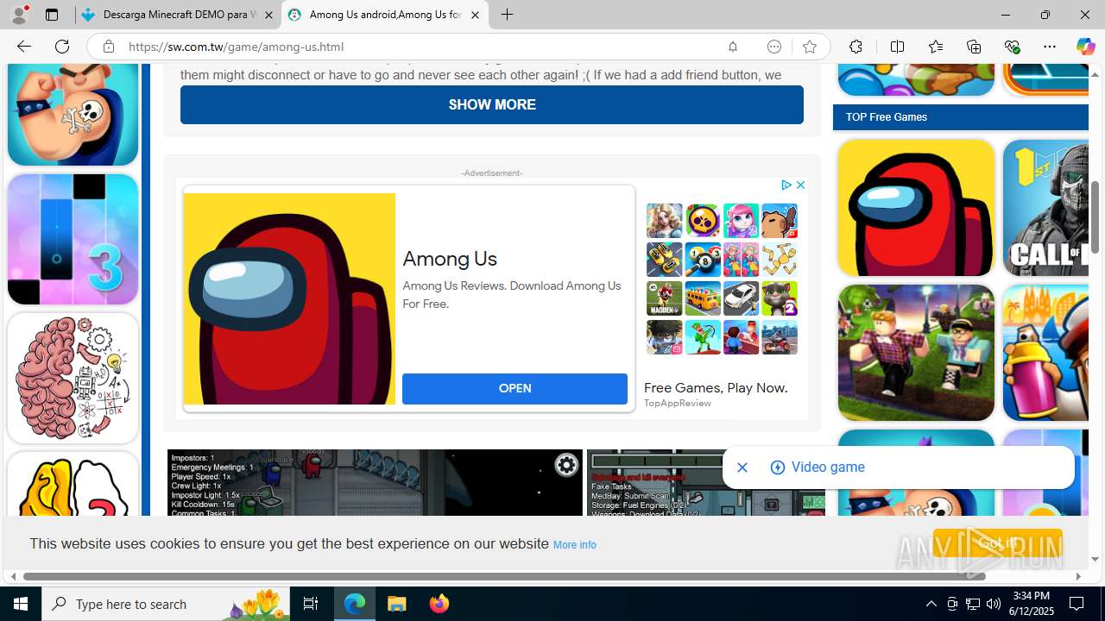Open Windows Start menu
The height and width of the screenshot is (621, 1105).
click(x=21, y=604)
